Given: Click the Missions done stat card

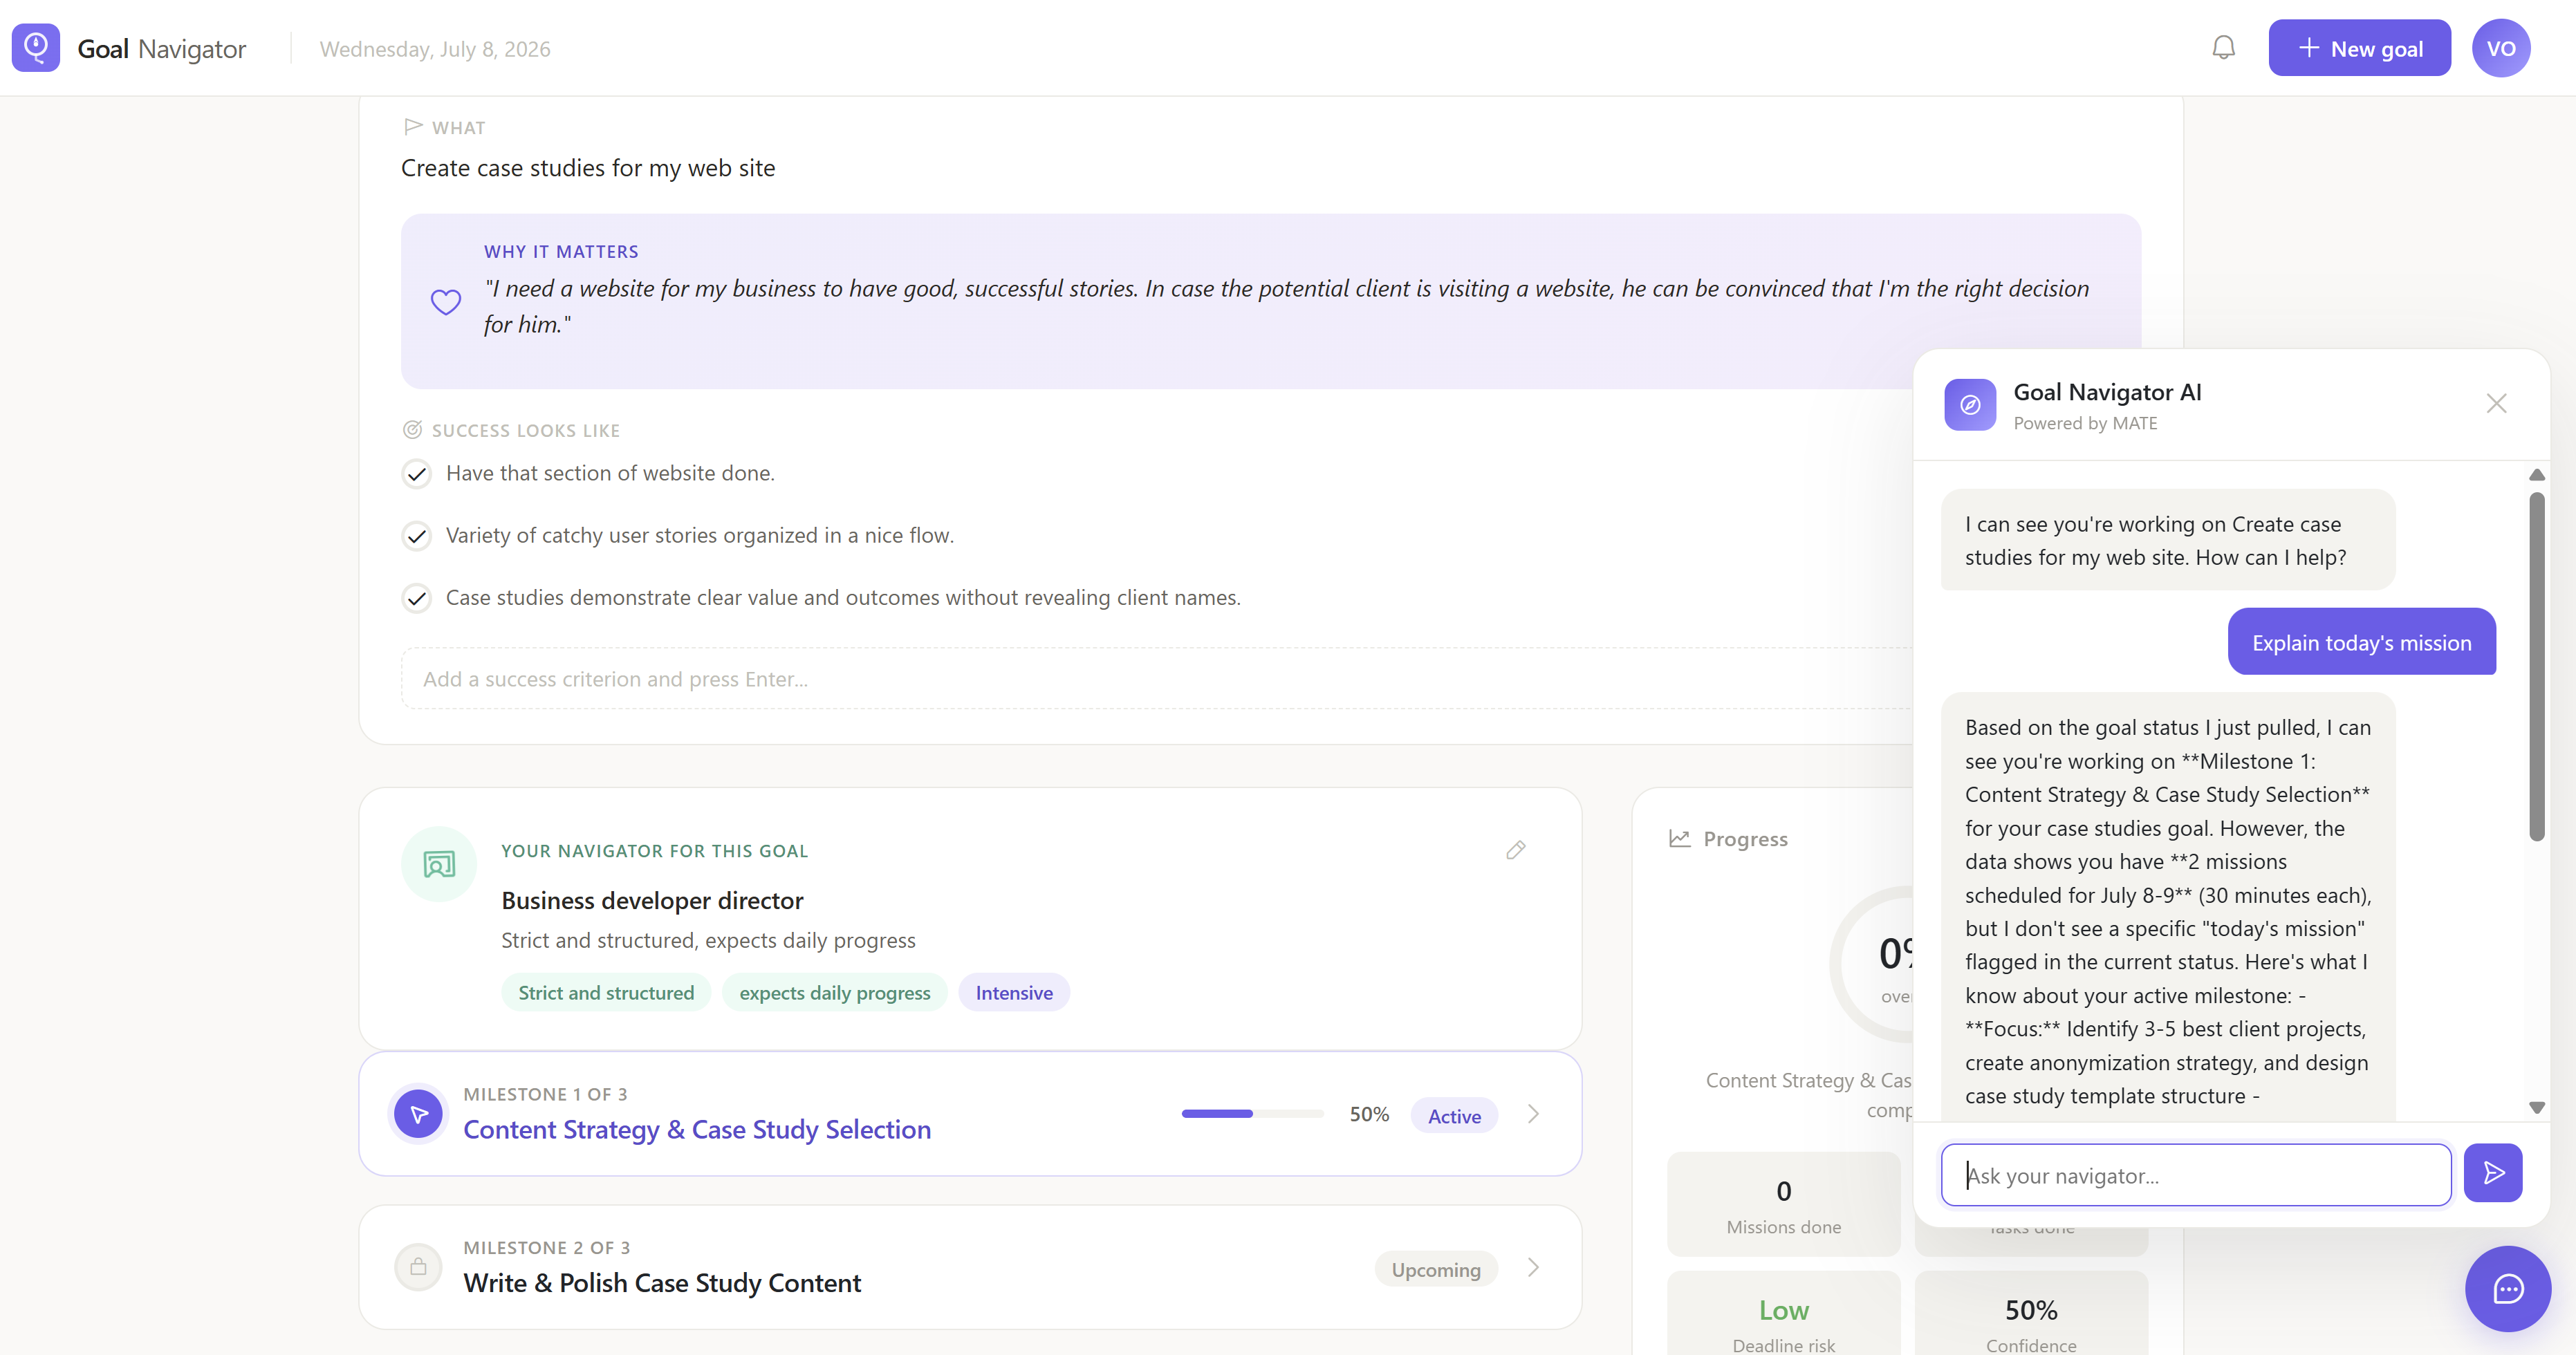Looking at the screenshot, I should (x=1783, y=1205).
